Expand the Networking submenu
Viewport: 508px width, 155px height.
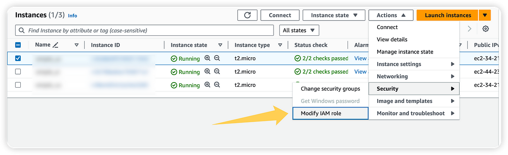click(x=414, y=76)
